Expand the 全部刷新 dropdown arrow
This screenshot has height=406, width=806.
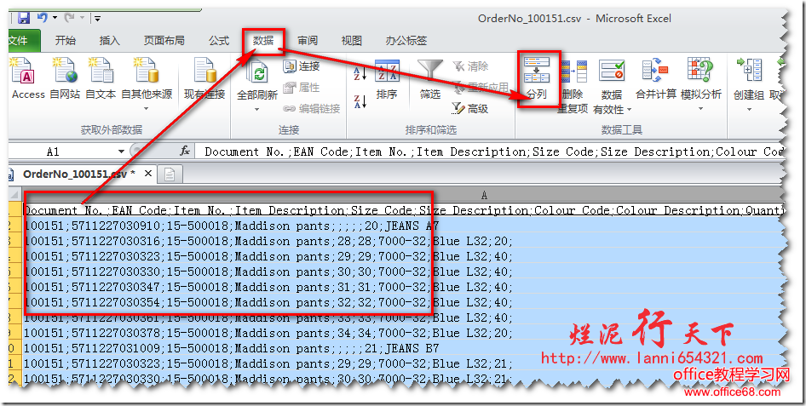click(257, 109)
